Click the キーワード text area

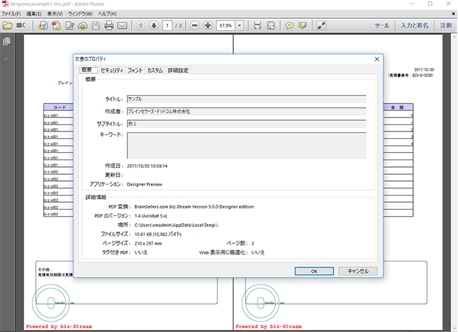point(246,145)
